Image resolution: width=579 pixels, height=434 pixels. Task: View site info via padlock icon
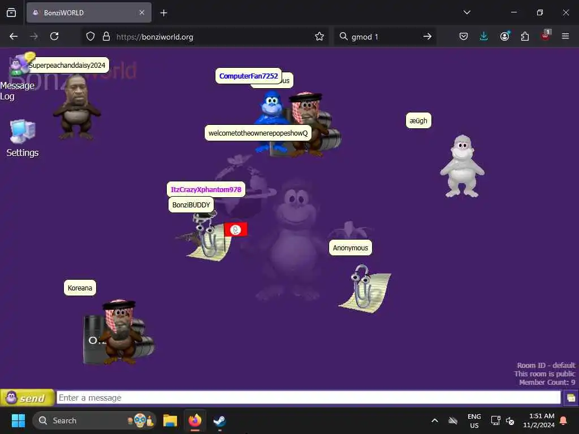[x=106, y=37]
